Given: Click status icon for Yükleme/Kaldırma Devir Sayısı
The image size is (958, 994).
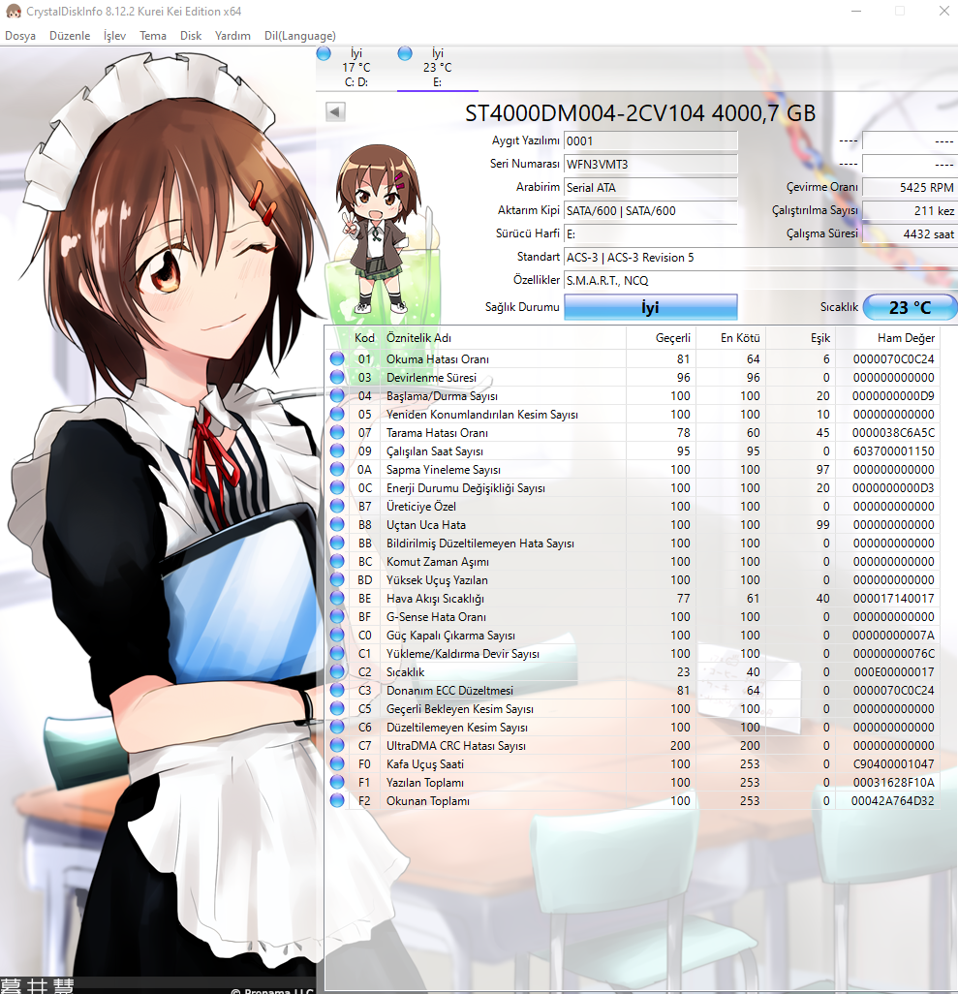Looking at the screenshot, I should (x=337, y=653).
